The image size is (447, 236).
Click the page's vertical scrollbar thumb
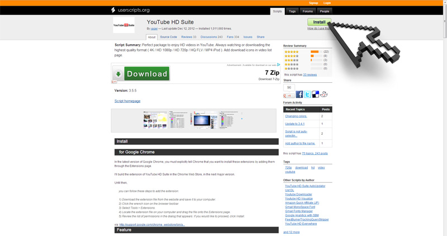(445, 22)
